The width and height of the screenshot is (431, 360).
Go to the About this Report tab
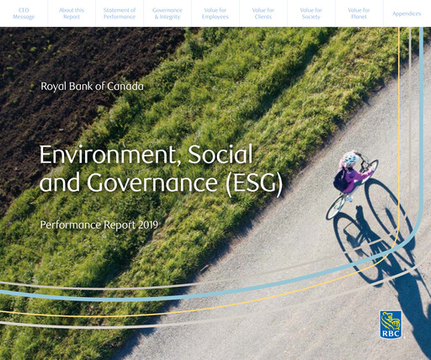point(72,13)
